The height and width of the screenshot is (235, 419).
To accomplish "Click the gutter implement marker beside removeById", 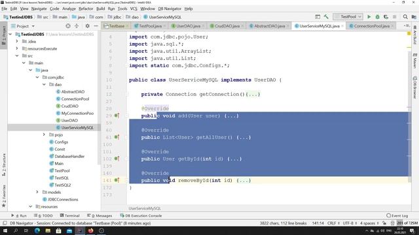I will click(117, 180).
